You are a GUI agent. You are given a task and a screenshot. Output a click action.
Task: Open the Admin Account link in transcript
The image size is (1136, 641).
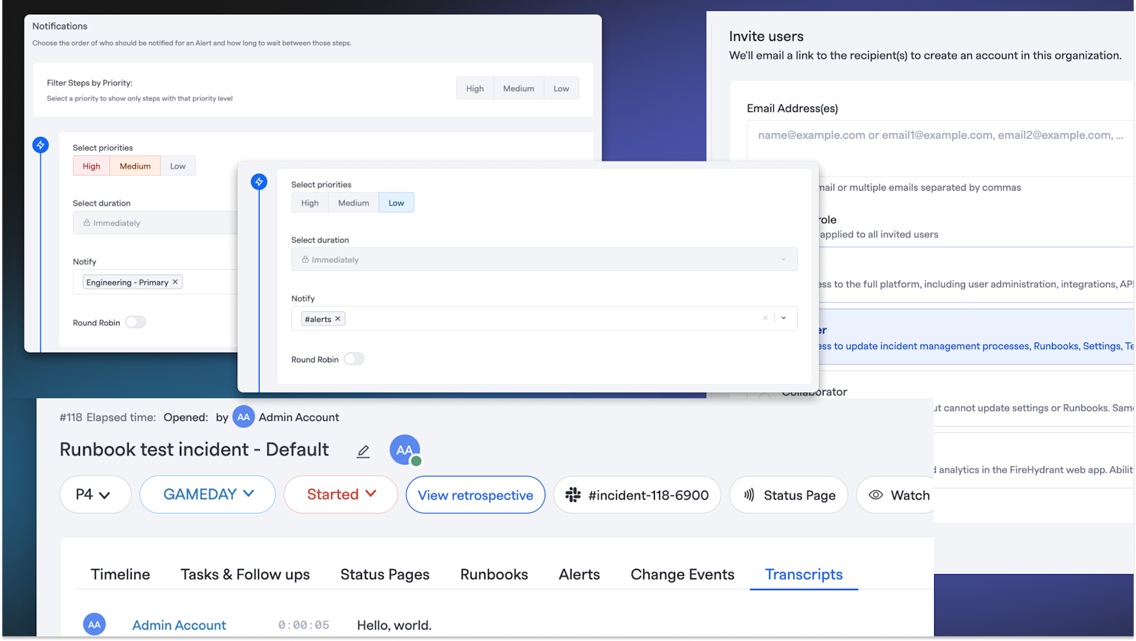179,626
